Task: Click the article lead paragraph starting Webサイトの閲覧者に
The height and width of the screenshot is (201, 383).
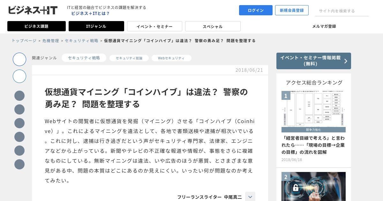Action: pos(150,151)
